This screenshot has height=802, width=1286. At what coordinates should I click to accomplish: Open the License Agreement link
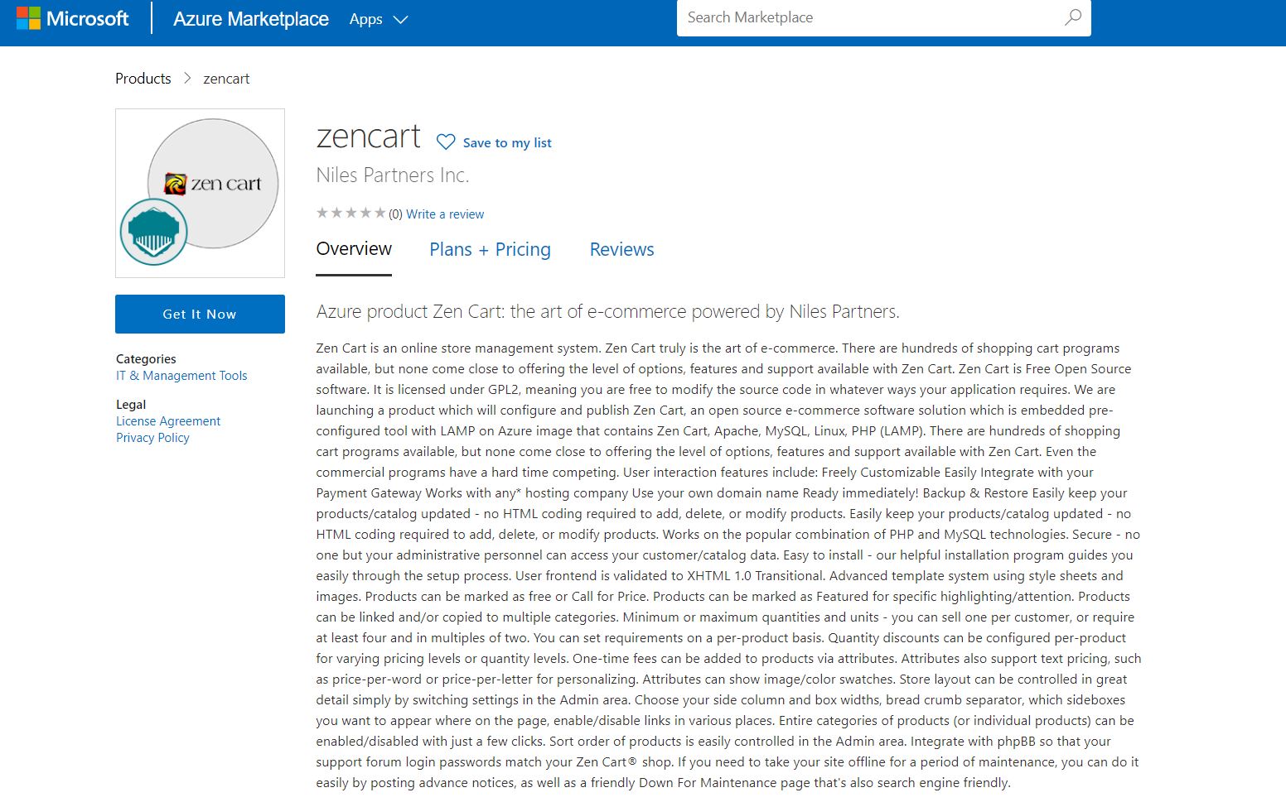[x=168, y=421]
